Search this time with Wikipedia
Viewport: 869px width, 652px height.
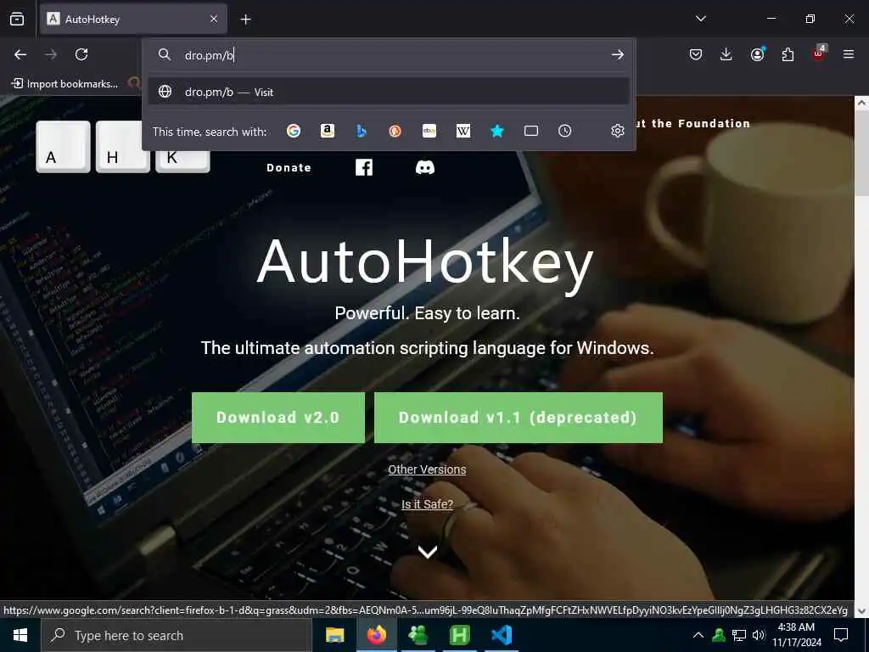463,131
